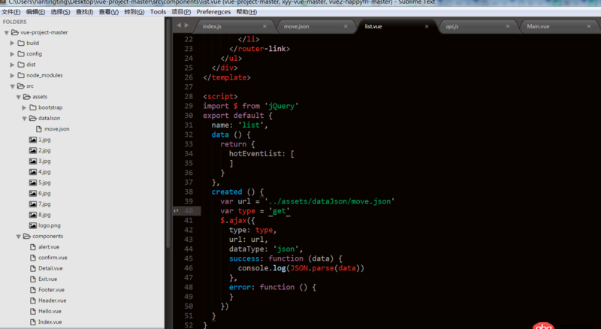601x329 pixels.
Task: Open the 项目(P) menu
Action: tap(181, 12)
